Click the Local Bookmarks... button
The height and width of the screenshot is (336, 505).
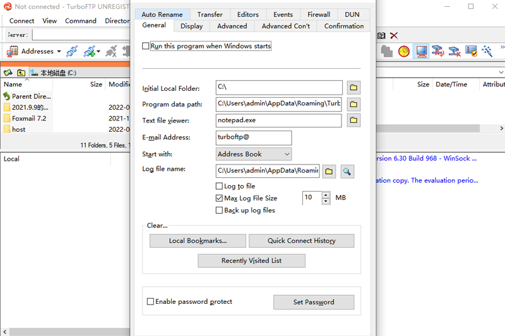point(198,241)
